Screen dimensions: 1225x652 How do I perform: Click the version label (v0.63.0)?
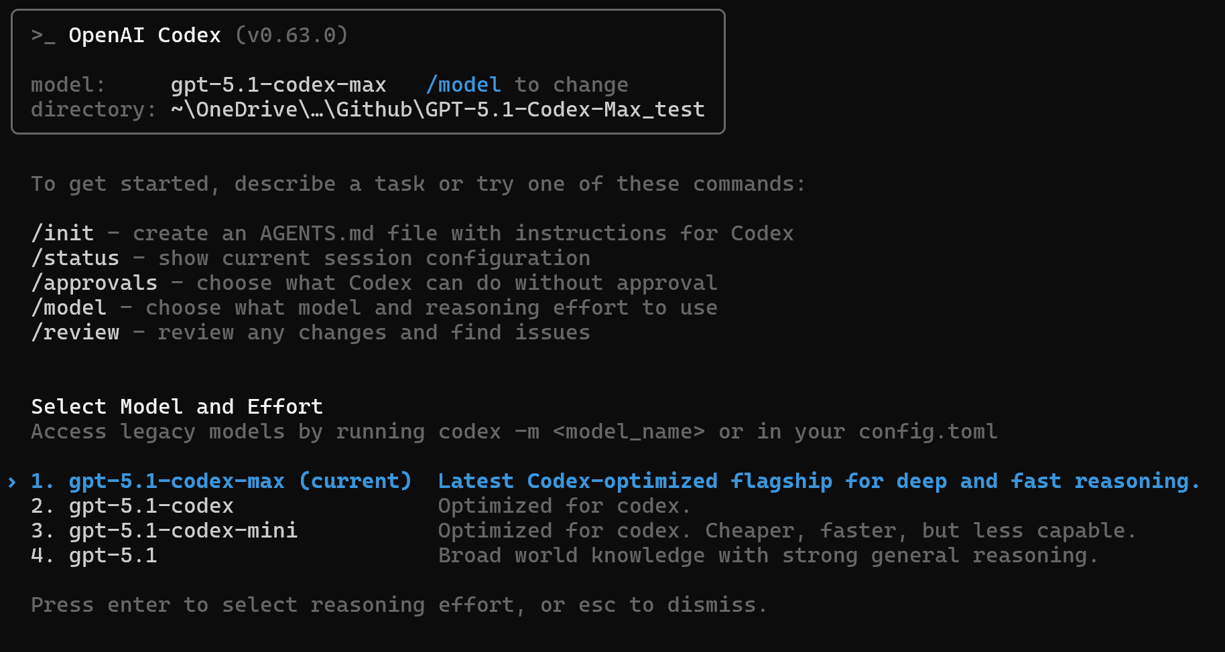pyautogui.click(x=292, y=35)
